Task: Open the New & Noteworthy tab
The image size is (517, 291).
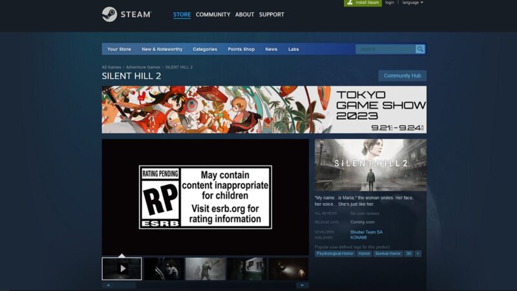Action: tap(162, 49)
